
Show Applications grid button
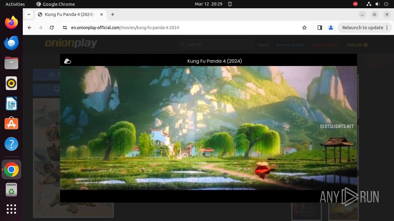pos(11,209)
